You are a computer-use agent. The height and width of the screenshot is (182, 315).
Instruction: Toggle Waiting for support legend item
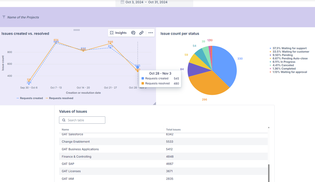pos(288,48)
